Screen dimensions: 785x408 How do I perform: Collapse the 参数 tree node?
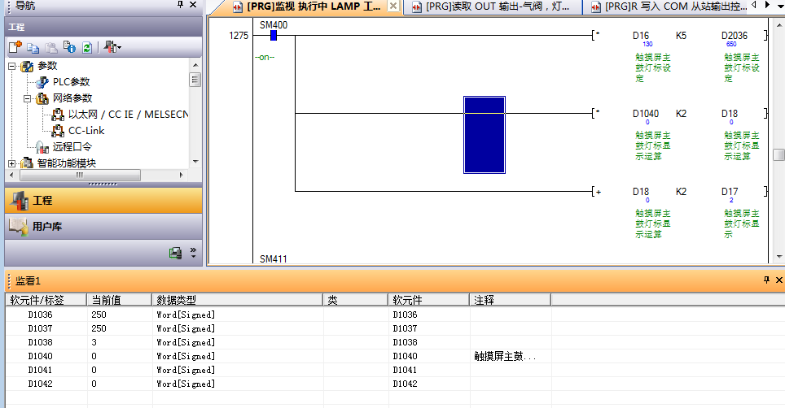pos(12,66)
